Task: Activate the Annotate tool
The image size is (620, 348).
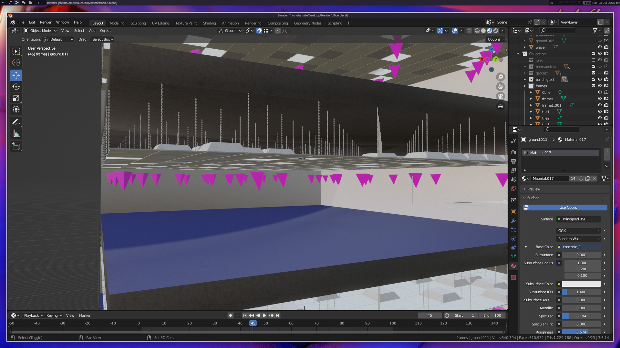Action: click(16, 122)
